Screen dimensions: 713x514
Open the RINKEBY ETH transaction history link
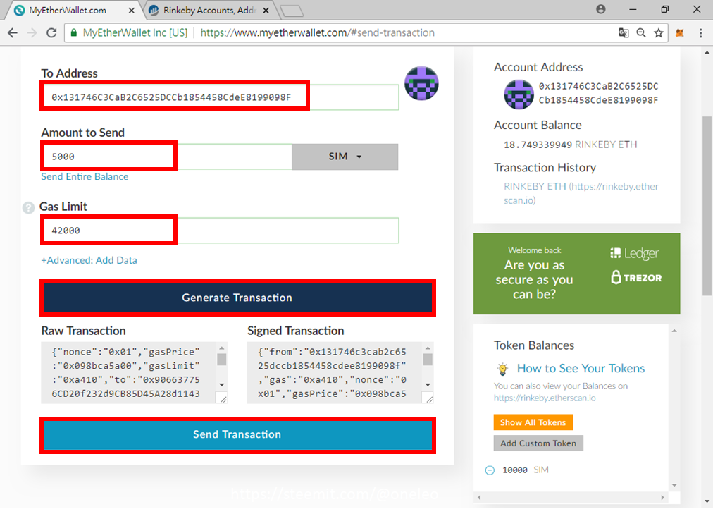pyautogui.click(x=581, y=193)
